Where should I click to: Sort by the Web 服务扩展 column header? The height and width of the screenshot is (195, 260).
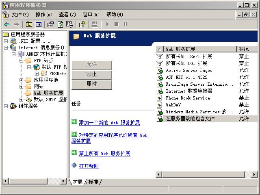(199, 49)
